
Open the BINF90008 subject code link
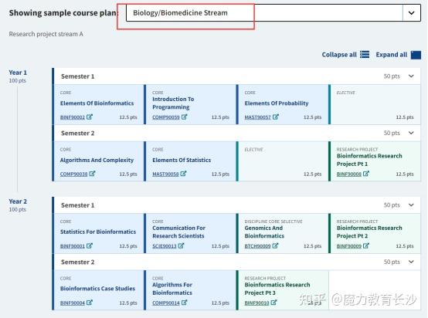(x=349, y=174)
